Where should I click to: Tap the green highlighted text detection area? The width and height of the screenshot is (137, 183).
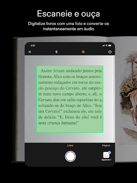pyautogui.click(x=70, y=99)
